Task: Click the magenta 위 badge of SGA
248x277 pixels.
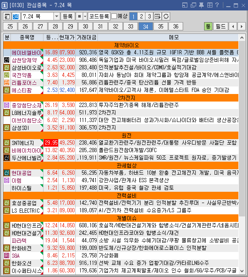Action: point(7,255)
